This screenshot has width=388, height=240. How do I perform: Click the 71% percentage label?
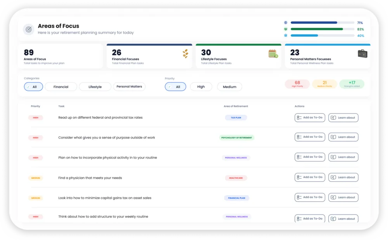click(x=360, y=23)
